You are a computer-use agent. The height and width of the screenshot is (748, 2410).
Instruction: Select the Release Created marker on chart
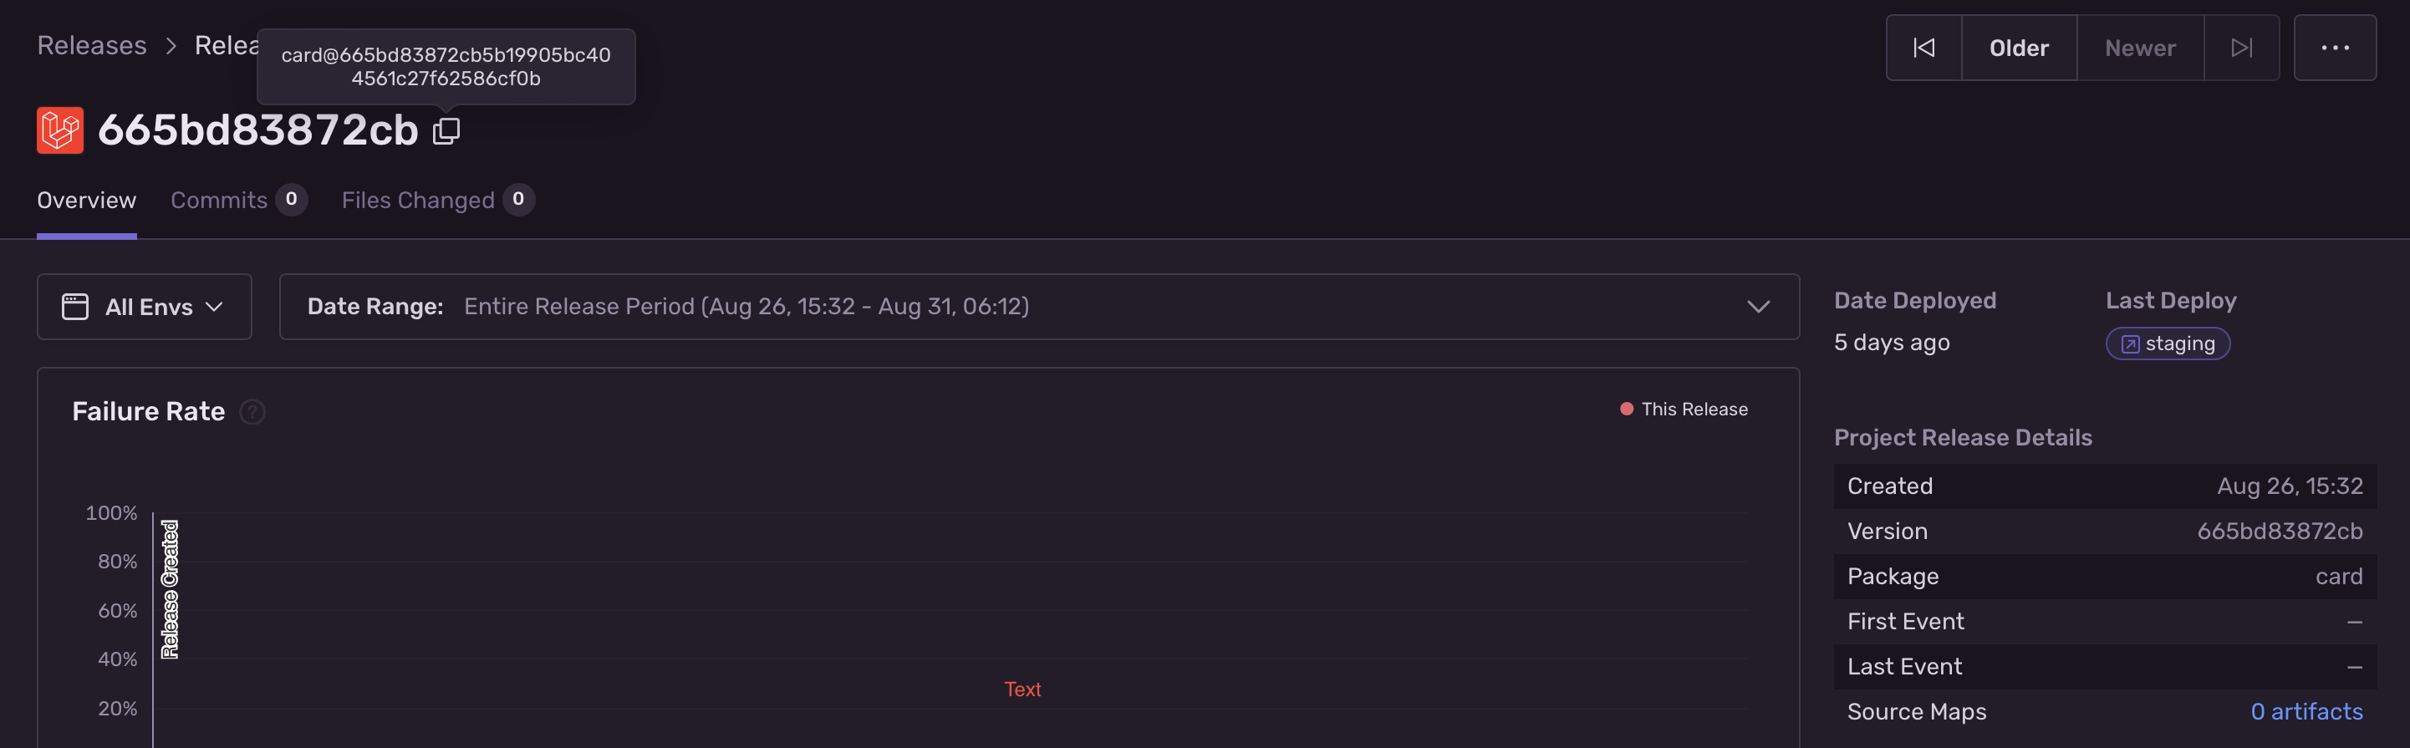[x=168, y=589]
